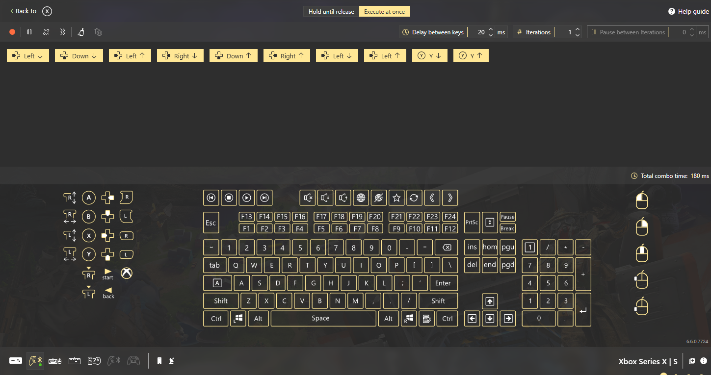
Task: Add Left Stick click
Action: 88,292
